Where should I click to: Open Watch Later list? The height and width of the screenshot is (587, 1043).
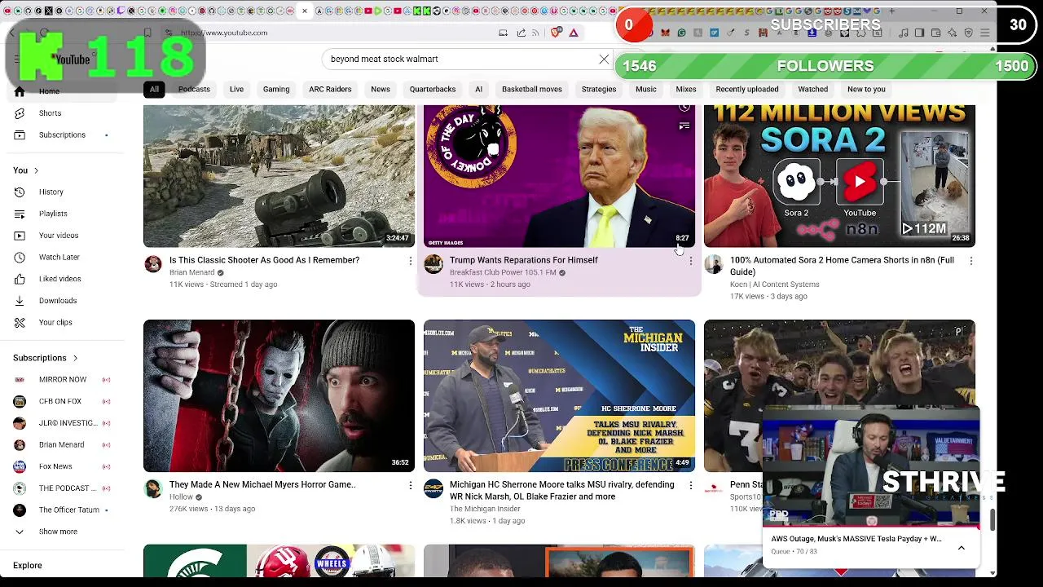coord(59,257)
